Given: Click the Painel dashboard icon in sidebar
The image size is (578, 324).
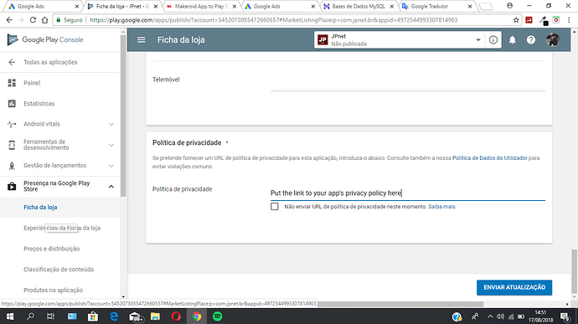Looking at the screenshot, I should 12,83.
